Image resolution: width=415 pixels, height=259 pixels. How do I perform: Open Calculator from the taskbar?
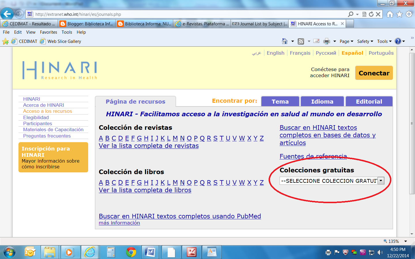(111, 252)
